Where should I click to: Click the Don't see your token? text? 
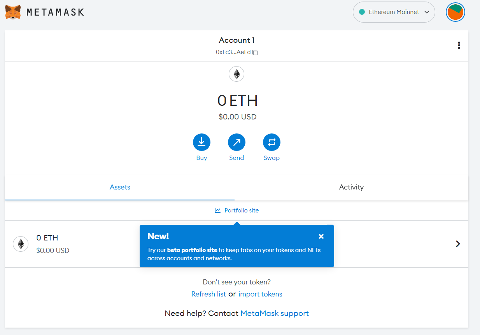(236, 282)
